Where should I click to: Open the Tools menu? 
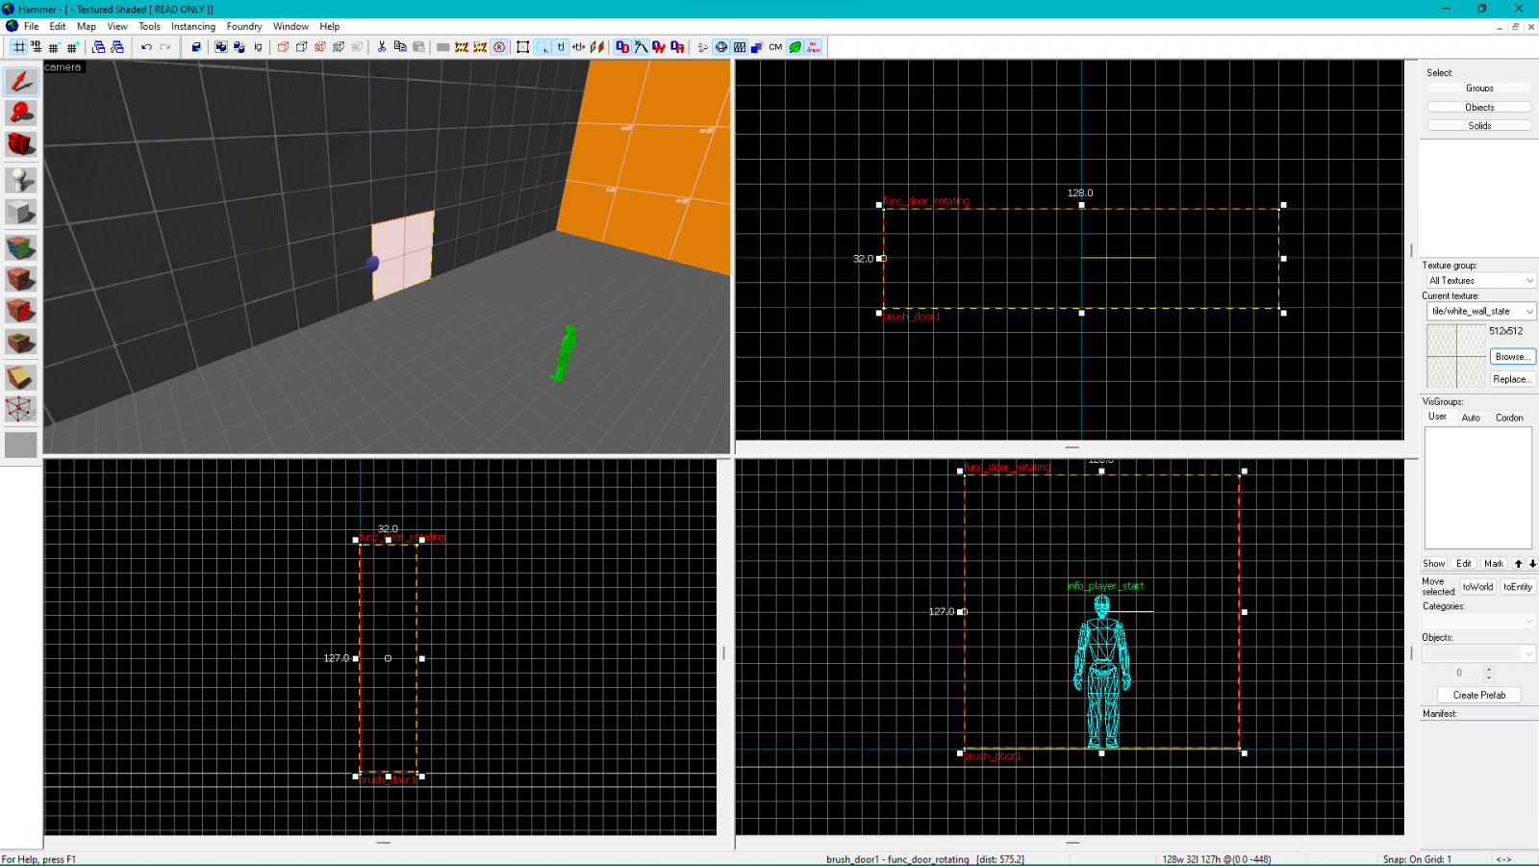148,26
